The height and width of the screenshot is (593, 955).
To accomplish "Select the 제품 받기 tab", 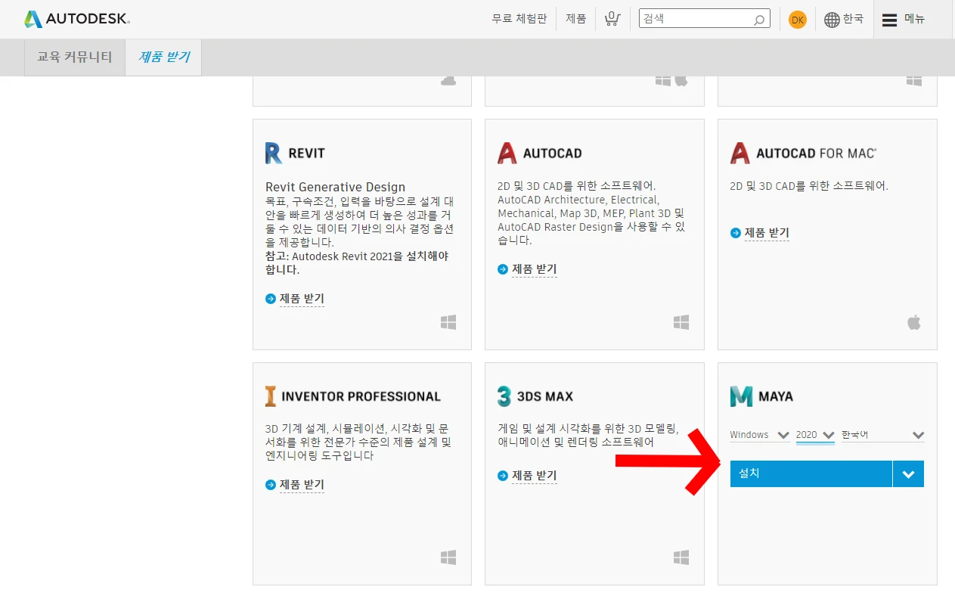I will [163, 57].
